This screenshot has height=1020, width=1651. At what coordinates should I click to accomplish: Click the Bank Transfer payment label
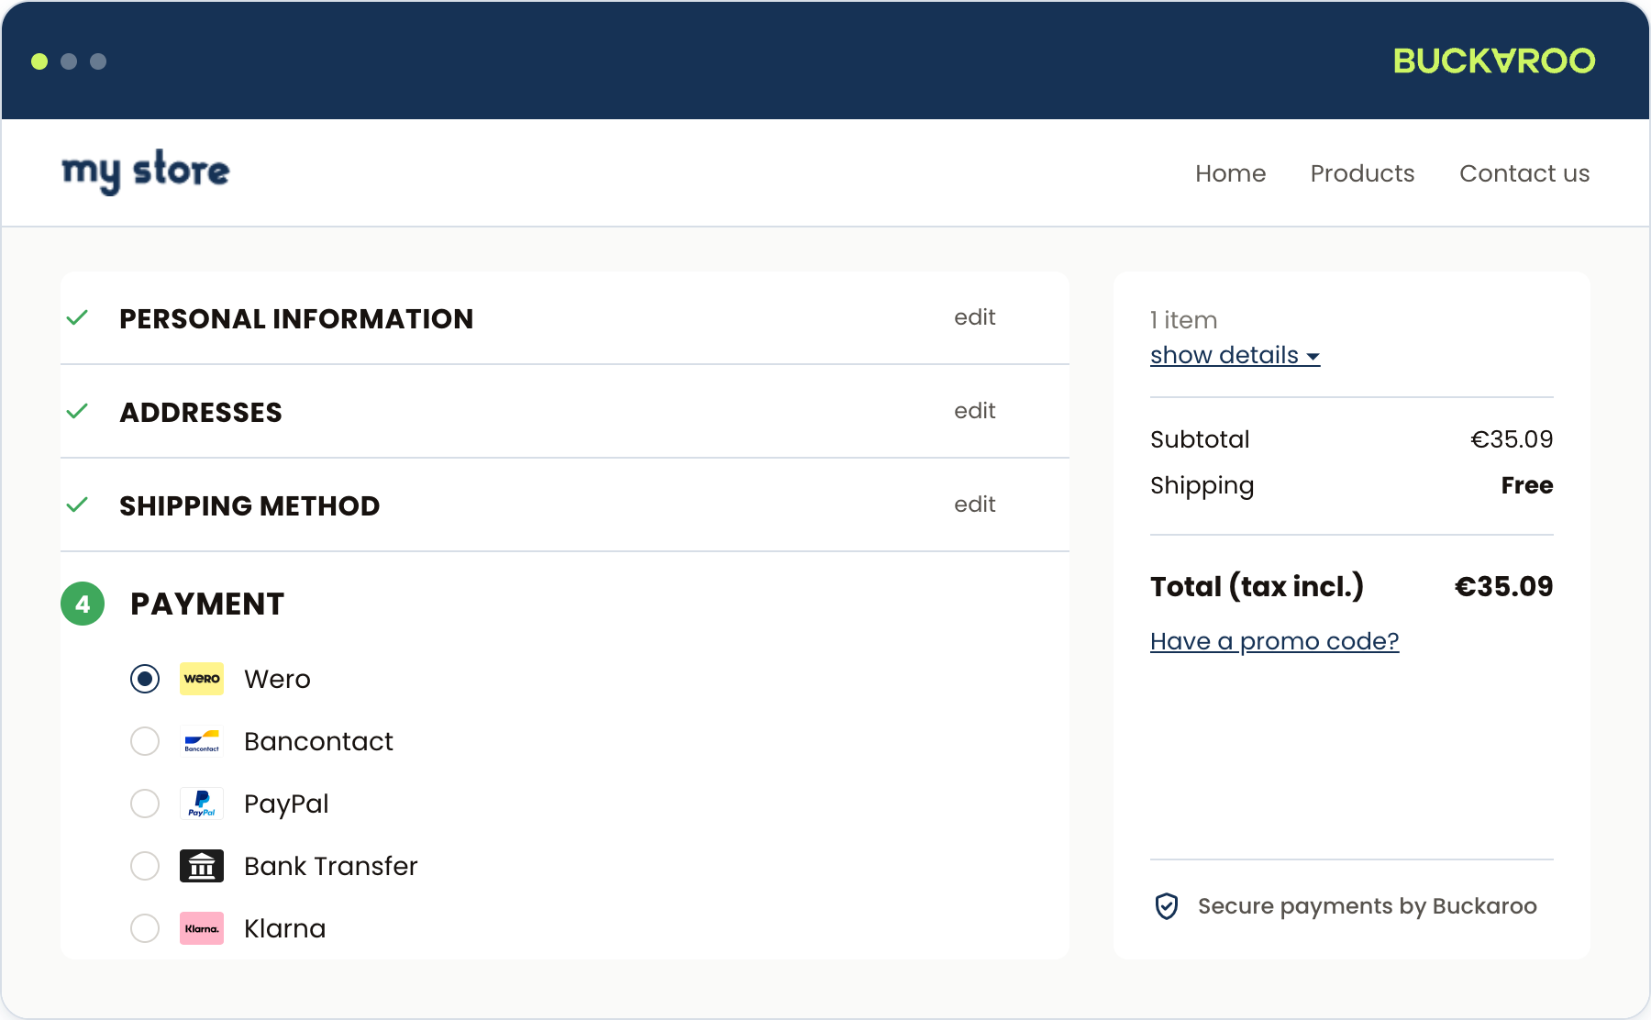[330, 867]
